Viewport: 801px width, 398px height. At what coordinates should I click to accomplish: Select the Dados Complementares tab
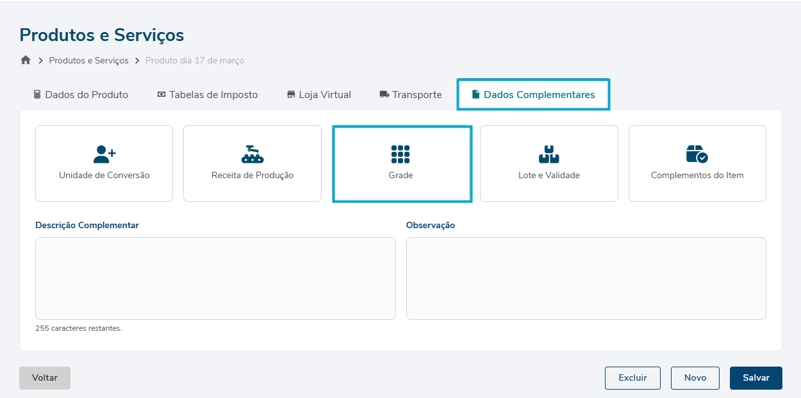533,95
